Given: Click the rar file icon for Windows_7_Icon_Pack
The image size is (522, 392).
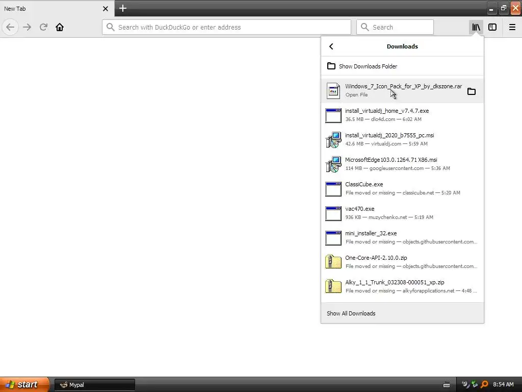Looking at the screenshot, I should (x=333, y=91).
